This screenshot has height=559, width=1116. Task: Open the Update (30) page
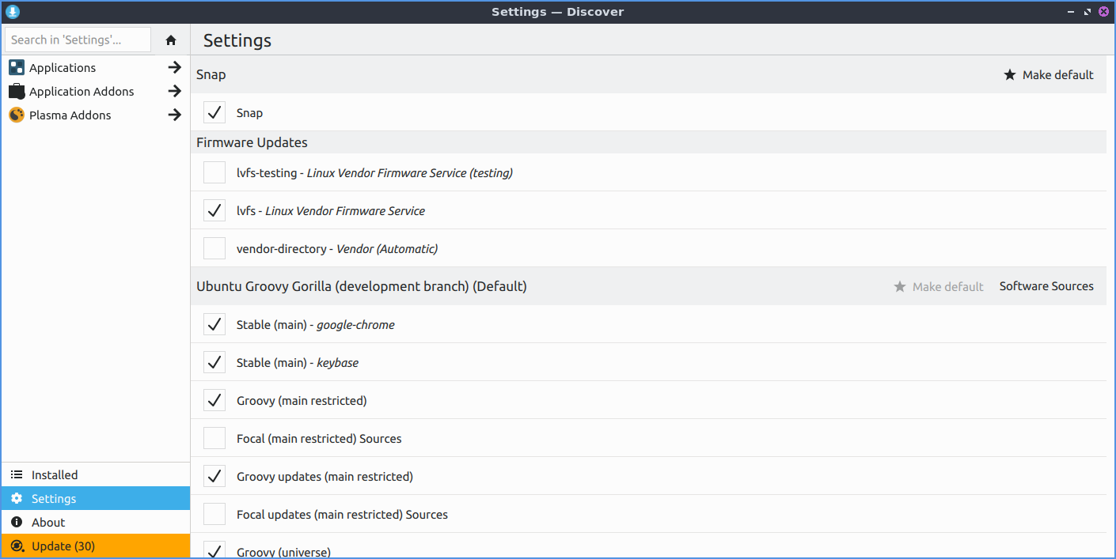(x=63, y=546)
